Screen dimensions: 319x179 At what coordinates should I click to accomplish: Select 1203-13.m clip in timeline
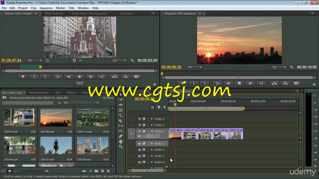[x=236, y=134]
